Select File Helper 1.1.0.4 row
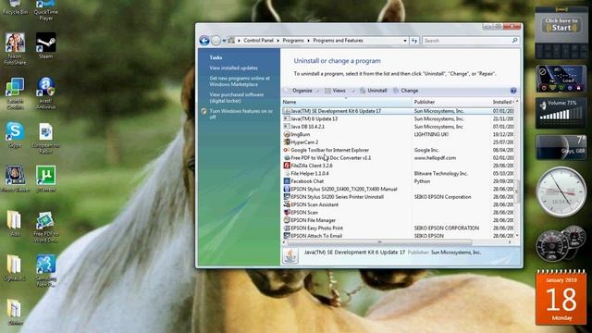Screen dimensions: 592x333 click(399, 173)
